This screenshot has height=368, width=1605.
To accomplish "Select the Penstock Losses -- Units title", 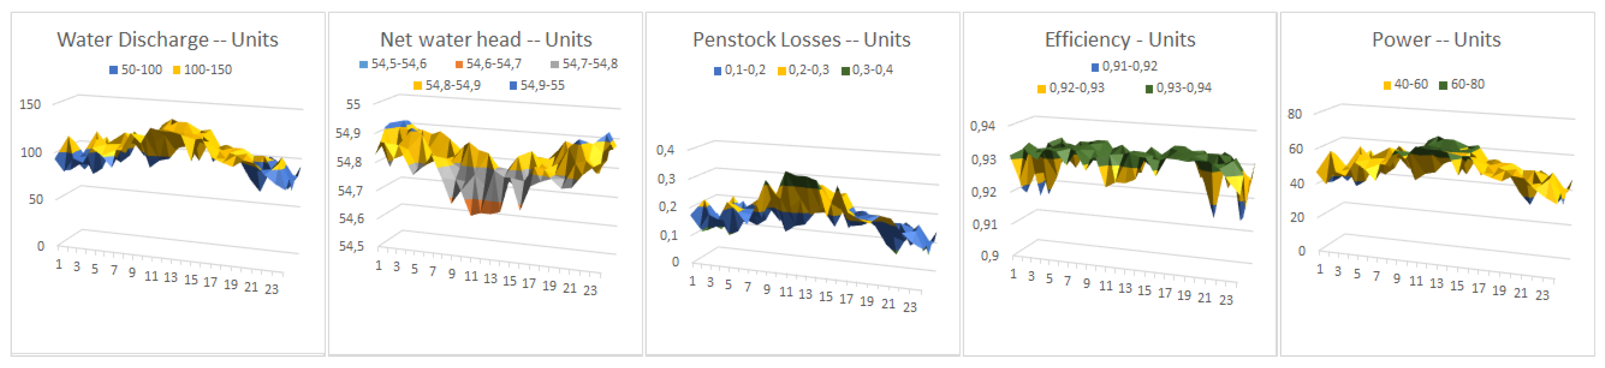I will click(x=801, y=40).
